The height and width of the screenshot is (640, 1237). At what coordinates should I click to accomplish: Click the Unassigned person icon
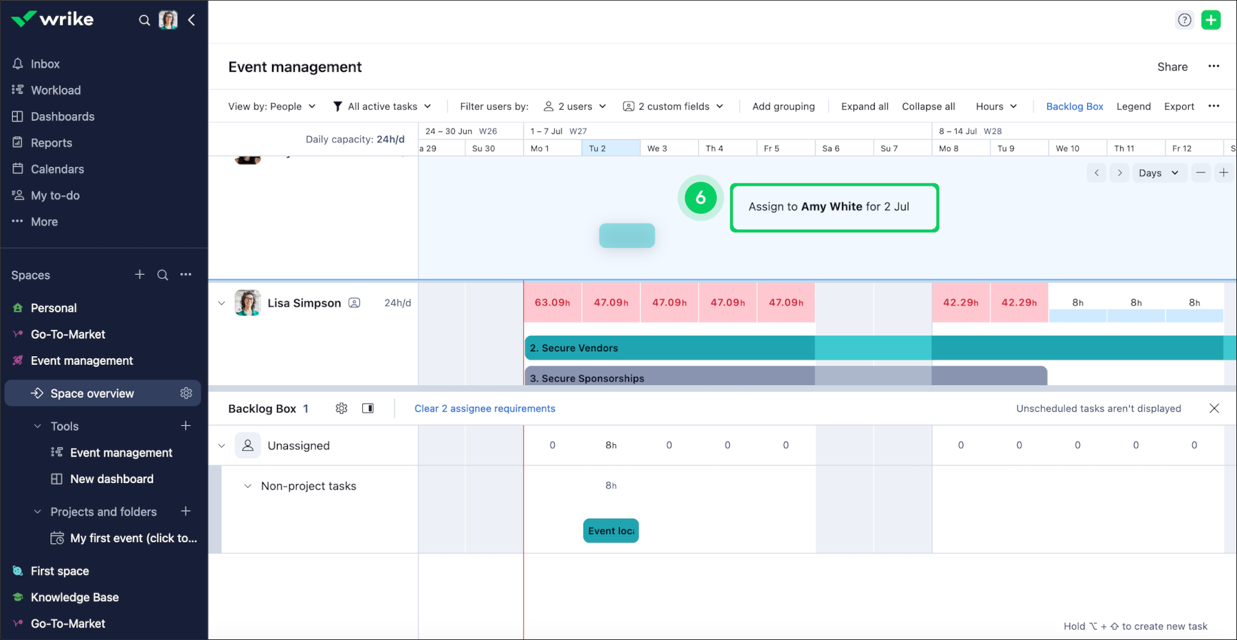pyautogui.click(x=248, y=445)
